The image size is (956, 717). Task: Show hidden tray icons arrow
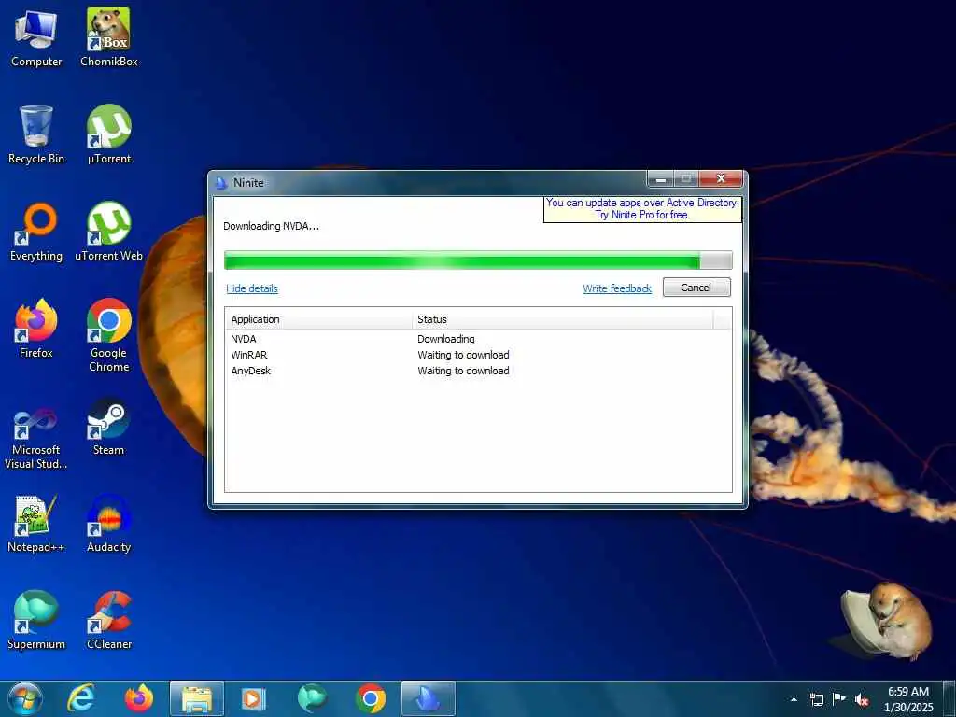click(x=794, y=699)
